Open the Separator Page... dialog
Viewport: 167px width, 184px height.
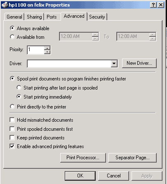tap(132, 158)
